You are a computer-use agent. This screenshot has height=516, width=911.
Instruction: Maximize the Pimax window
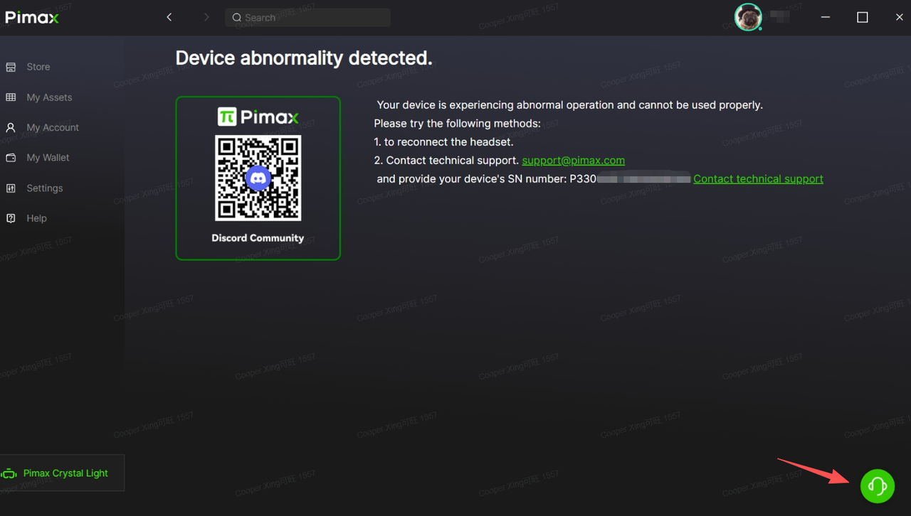[x=863, y=17]
